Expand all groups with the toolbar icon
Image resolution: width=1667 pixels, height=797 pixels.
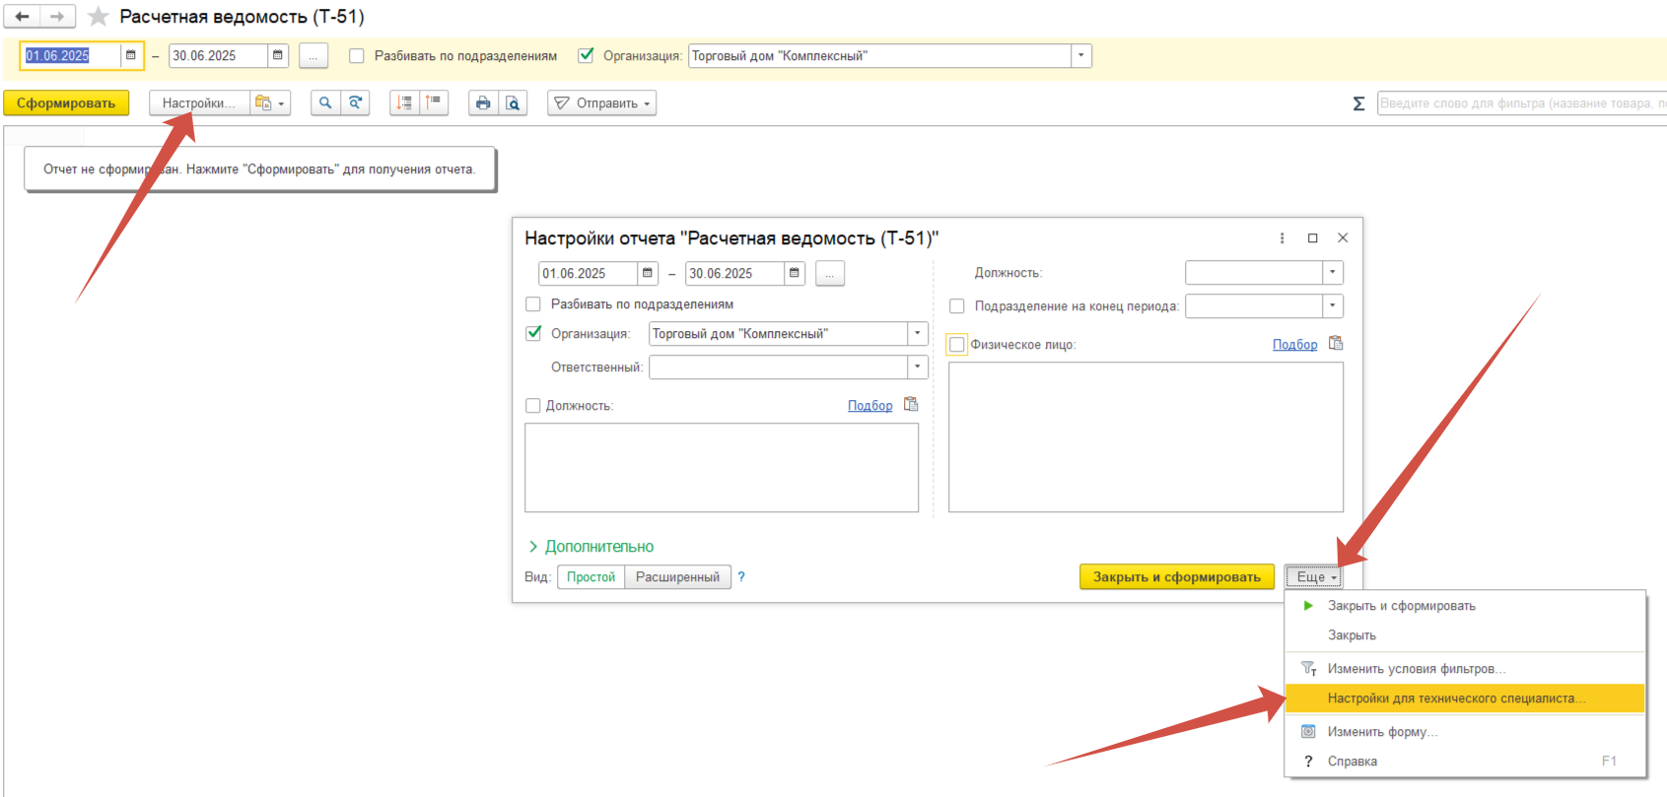[404, 103]
